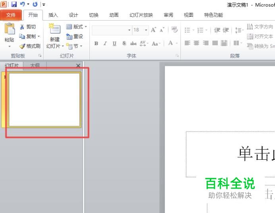Switch to the 大纲 outline tab
Image resolution: width=275 pixels, height=213 pixels.
tap(35, 66)
